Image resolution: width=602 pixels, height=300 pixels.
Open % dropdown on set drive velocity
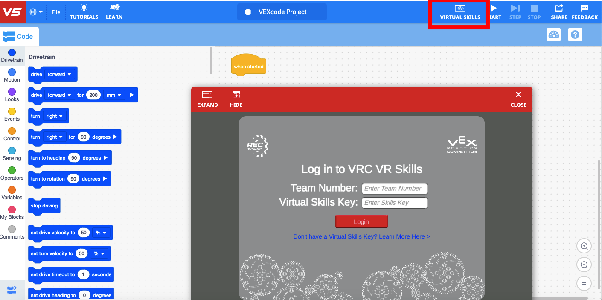pos(101,233)
